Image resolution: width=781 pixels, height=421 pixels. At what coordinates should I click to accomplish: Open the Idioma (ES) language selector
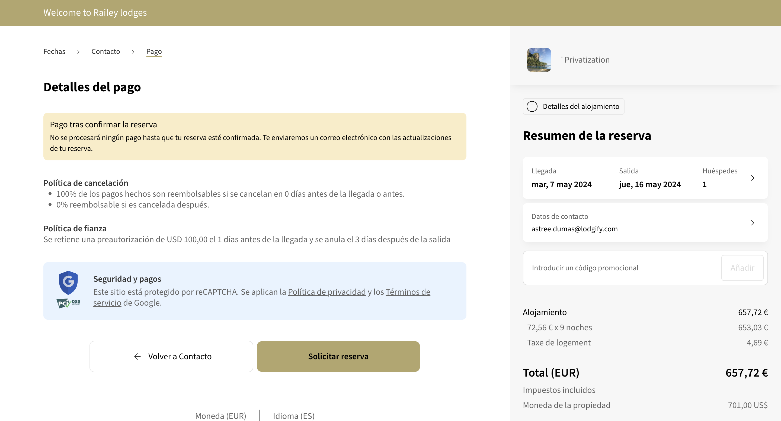(293, 416)
